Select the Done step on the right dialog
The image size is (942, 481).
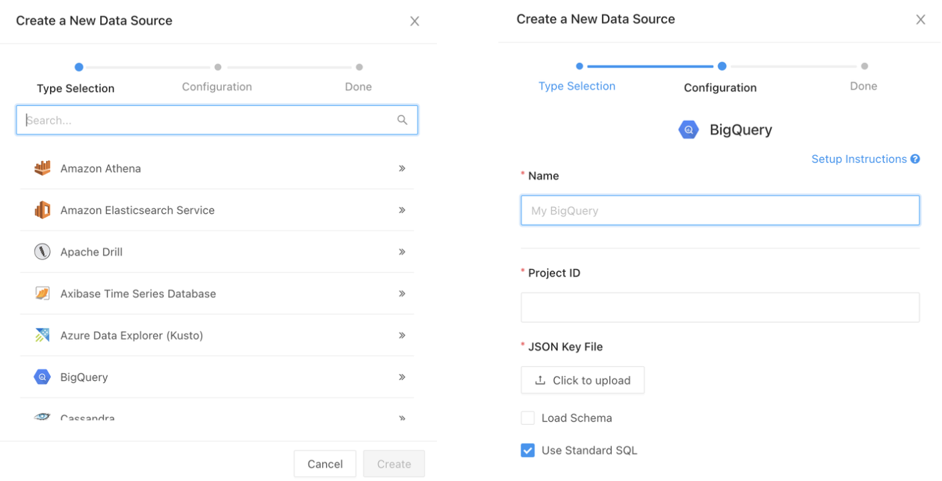(864, 86)
